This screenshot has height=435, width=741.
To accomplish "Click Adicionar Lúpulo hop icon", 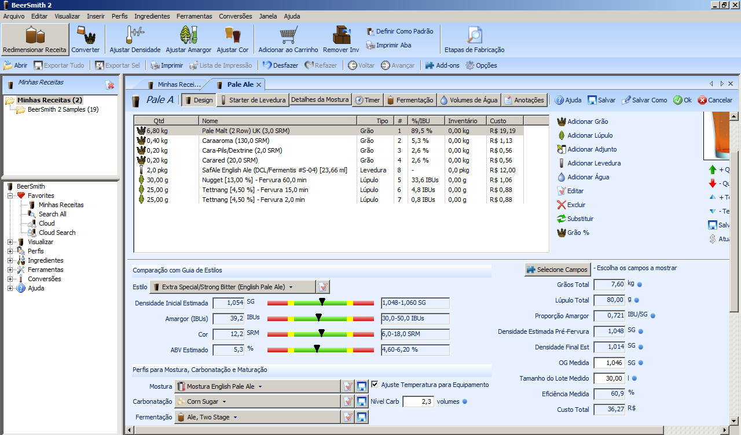I will 562,135.
